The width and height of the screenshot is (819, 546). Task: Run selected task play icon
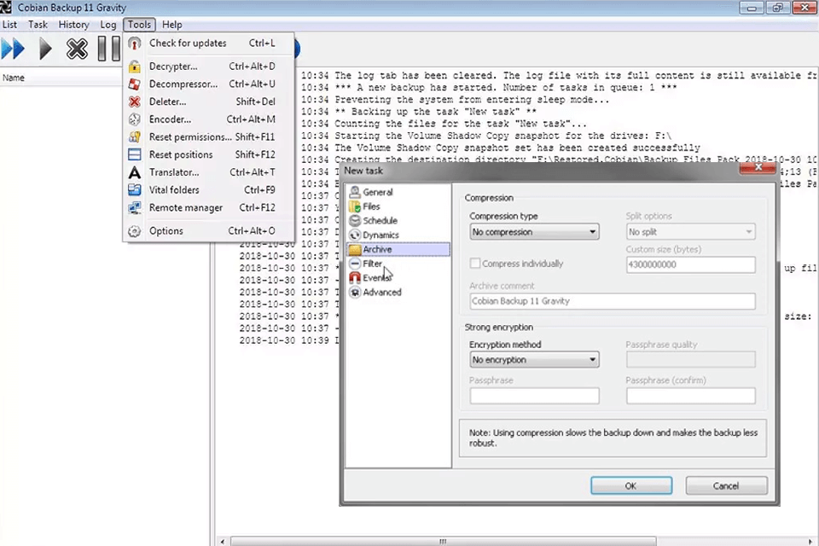pyautogui.click(x=45, y=49)
